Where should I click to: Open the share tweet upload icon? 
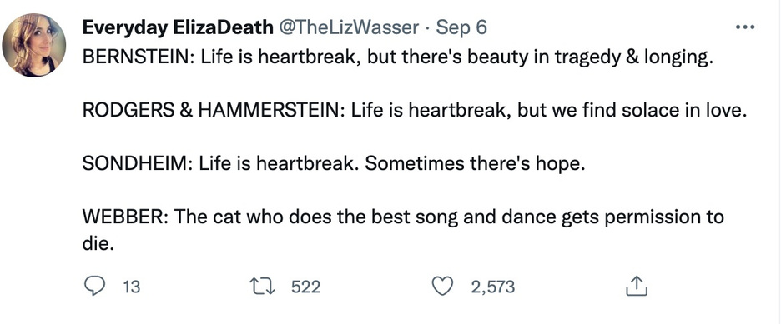(x=637, y=287)
